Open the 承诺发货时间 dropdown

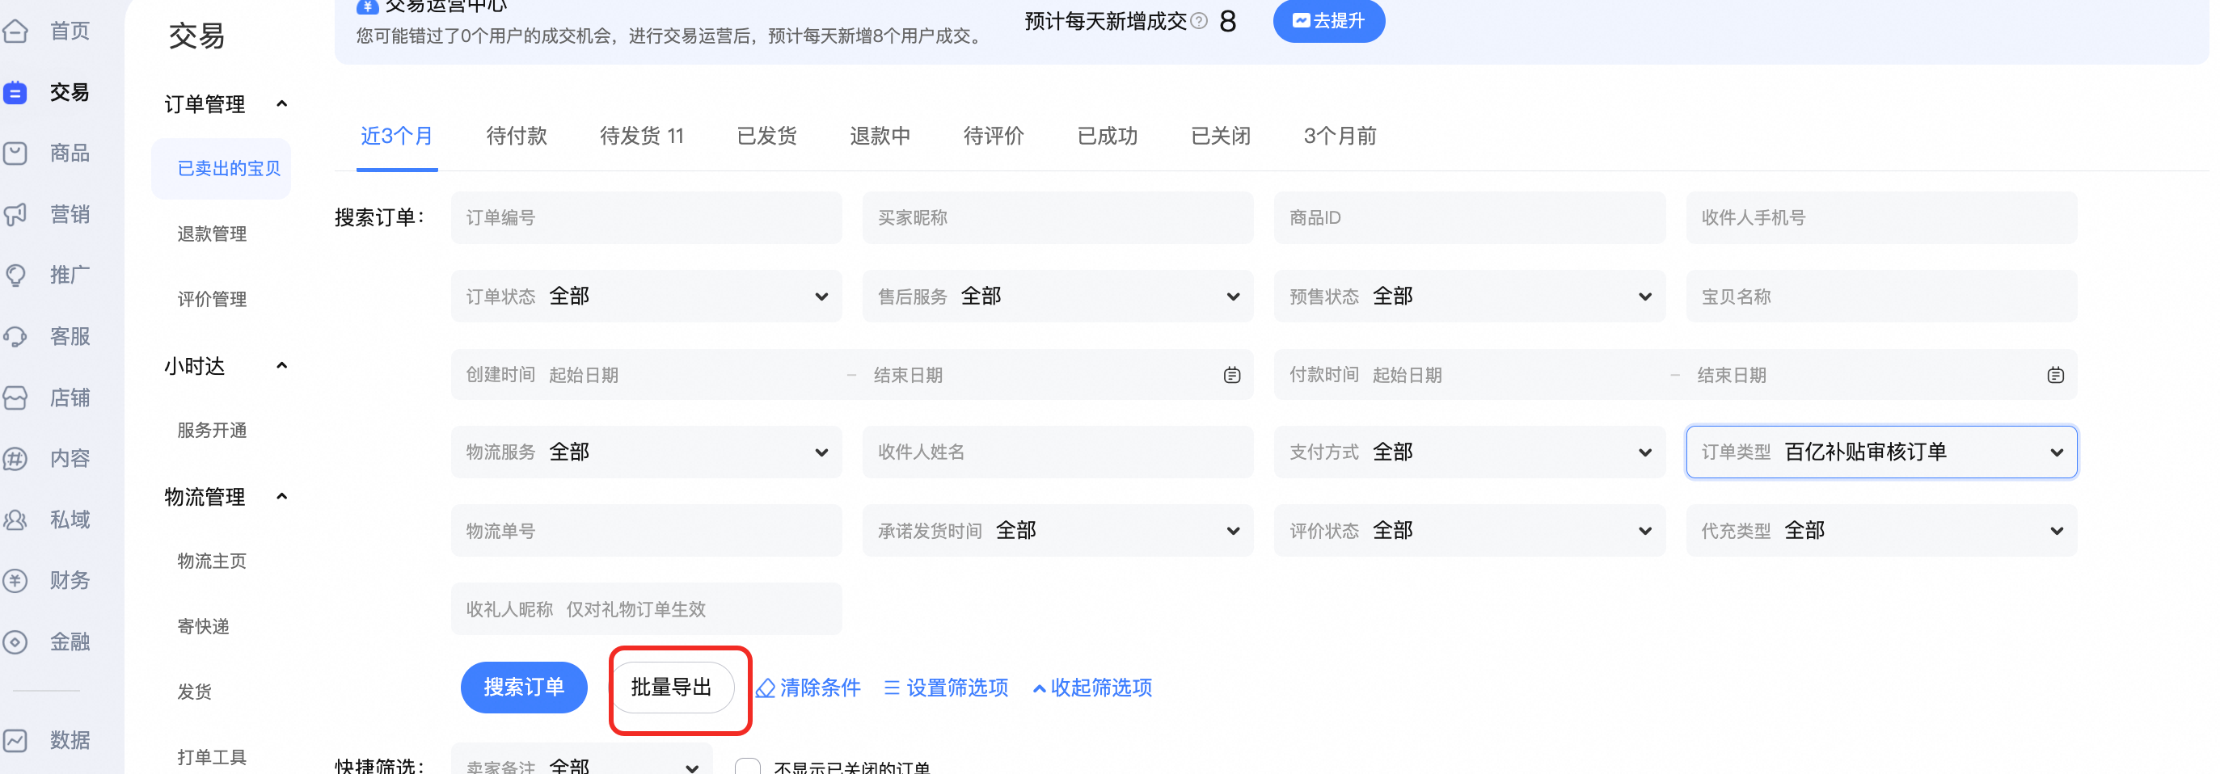(x=1057, y=530)
